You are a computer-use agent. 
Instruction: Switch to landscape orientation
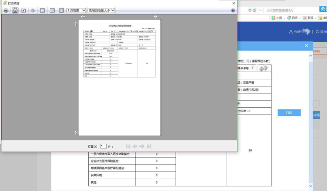tap(23, 10)
